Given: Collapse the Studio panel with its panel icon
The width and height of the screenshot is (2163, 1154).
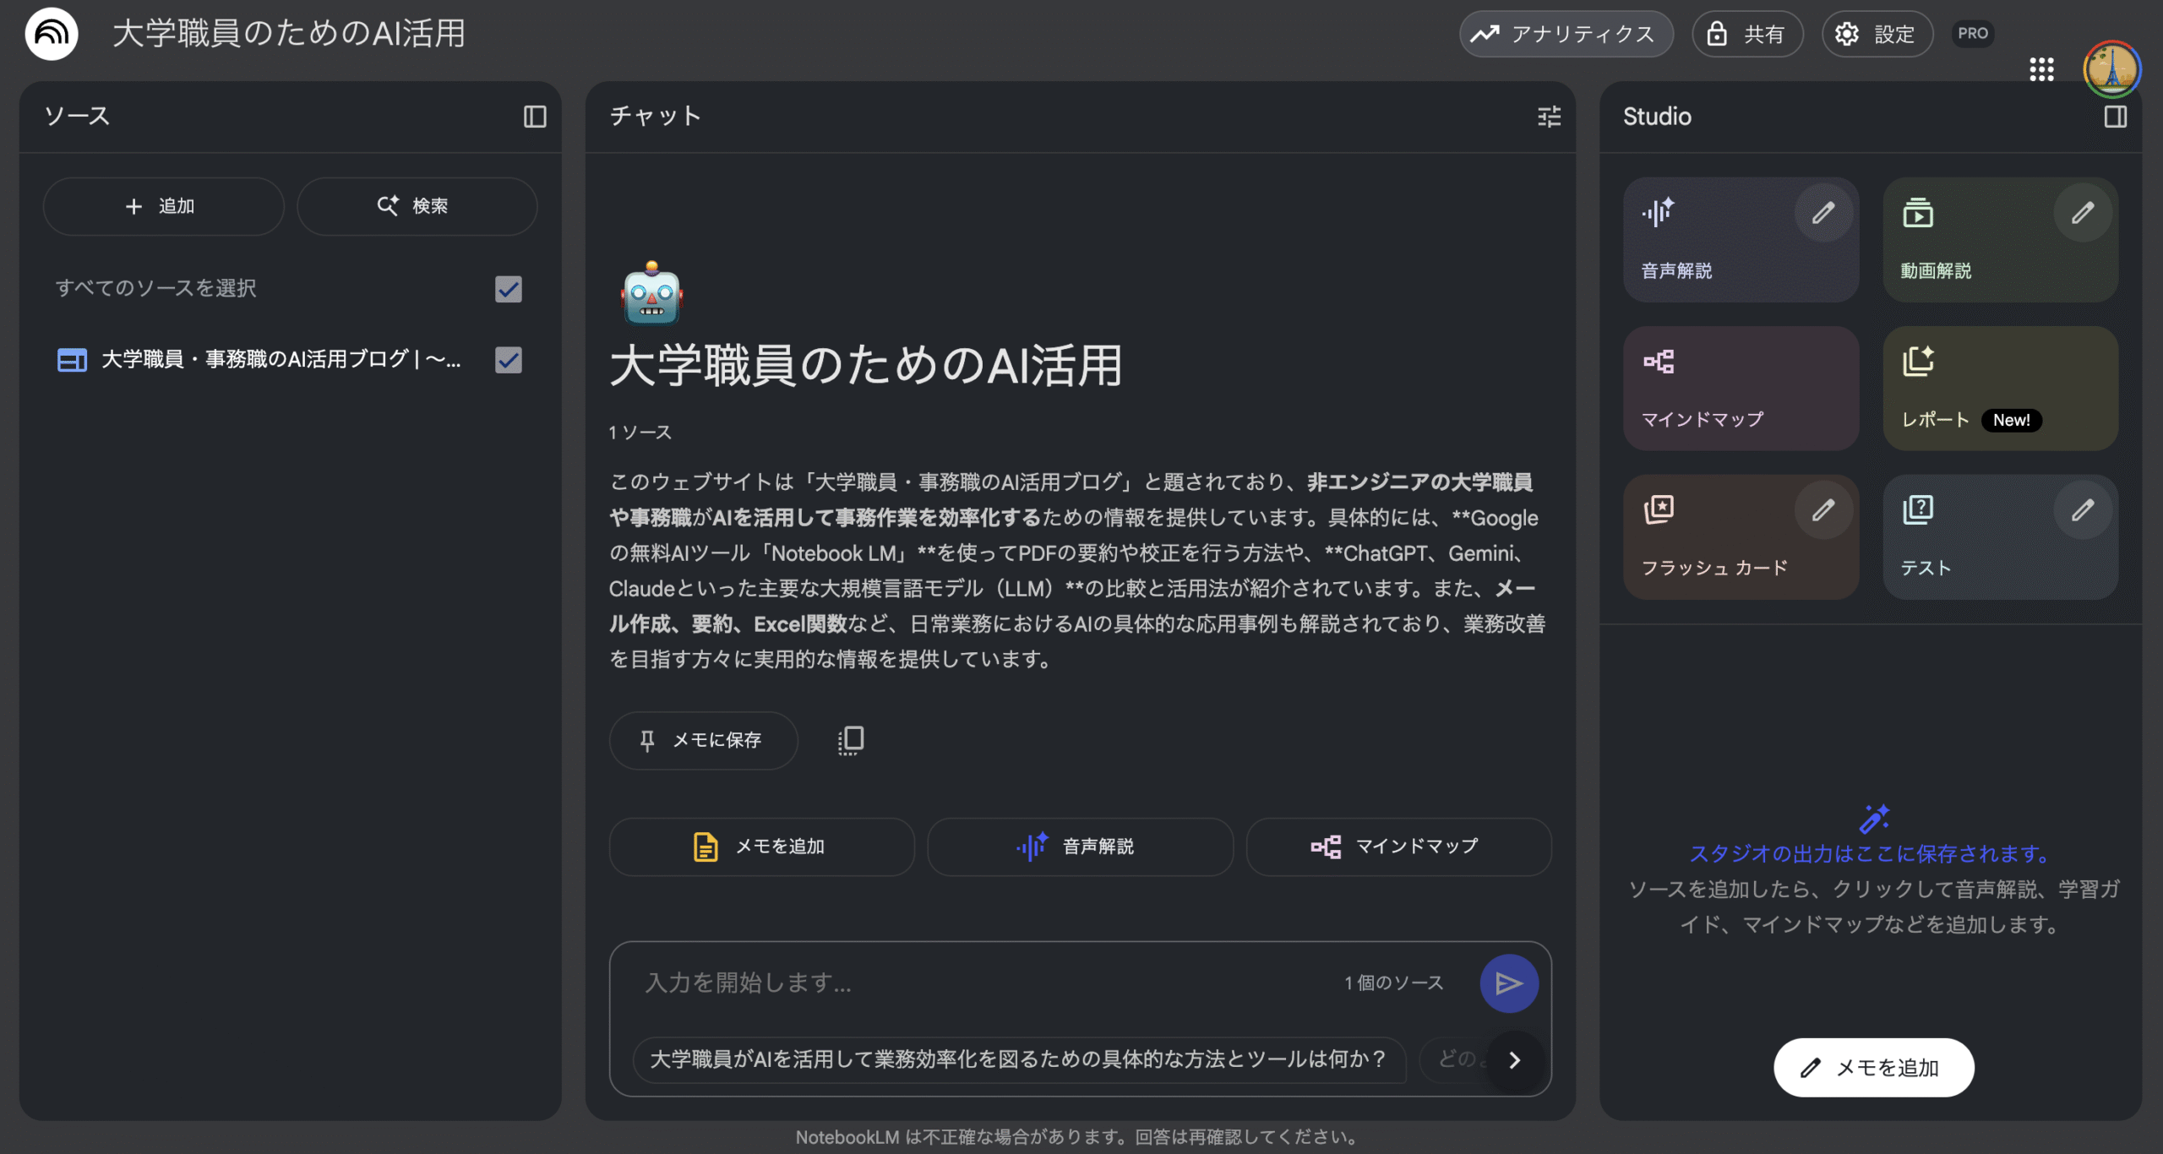Looking at the screenshot, I should click(2115, 117).
